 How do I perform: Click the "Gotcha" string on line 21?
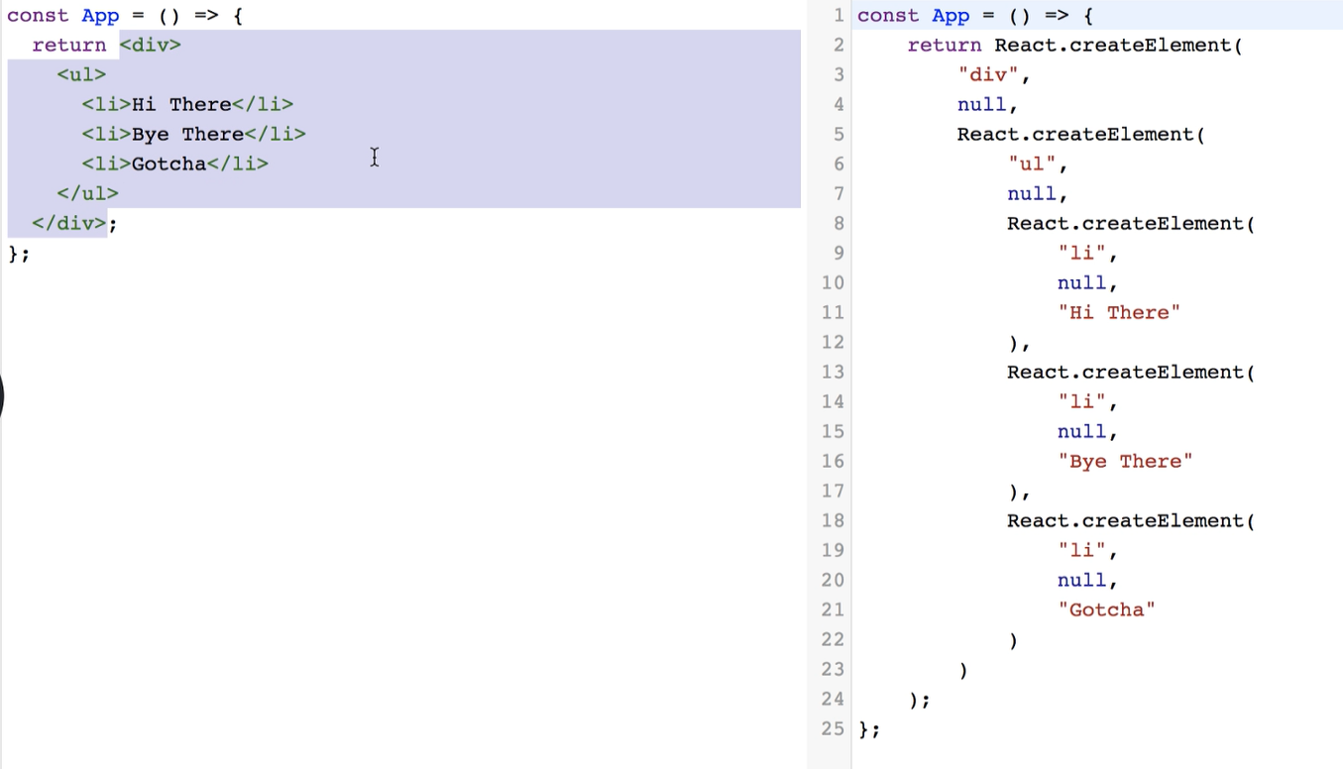coord(1106,609)
